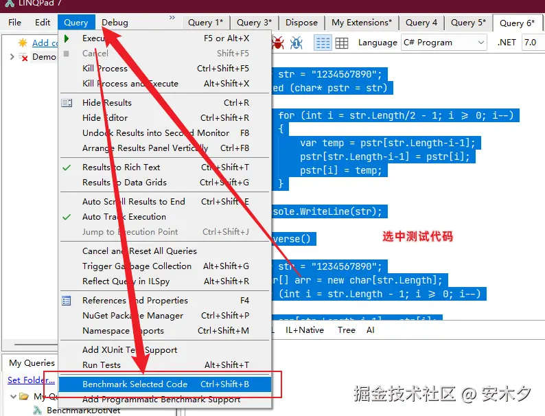This screenshot has width=545, height=416.
Task: Select Results to Data Grids option
Action: click(x=165, y=183)
